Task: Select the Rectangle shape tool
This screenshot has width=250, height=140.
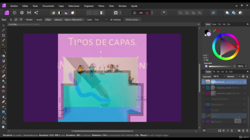Action: 4,112
